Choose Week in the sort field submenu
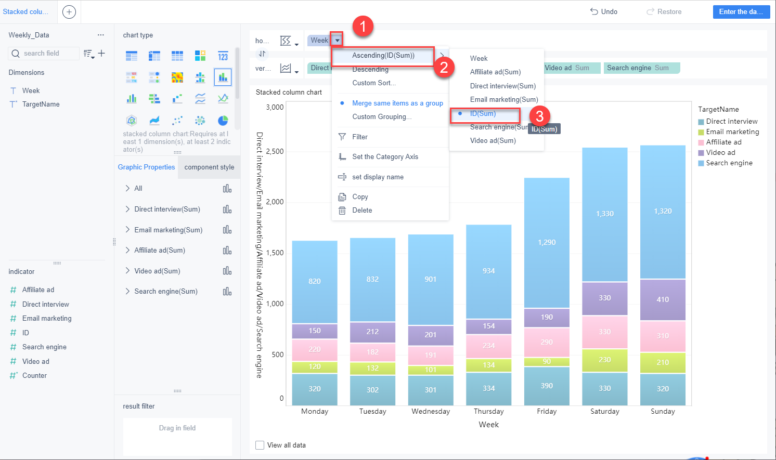The height and width of the screenshot is (460, 776). pos(478,58)
